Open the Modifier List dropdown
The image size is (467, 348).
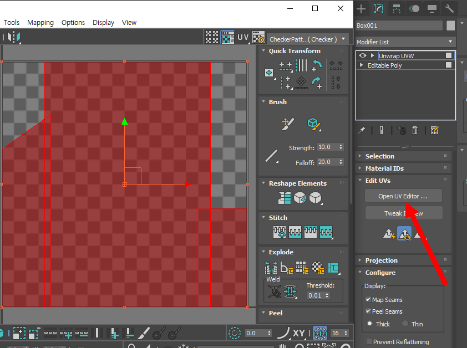405,42
